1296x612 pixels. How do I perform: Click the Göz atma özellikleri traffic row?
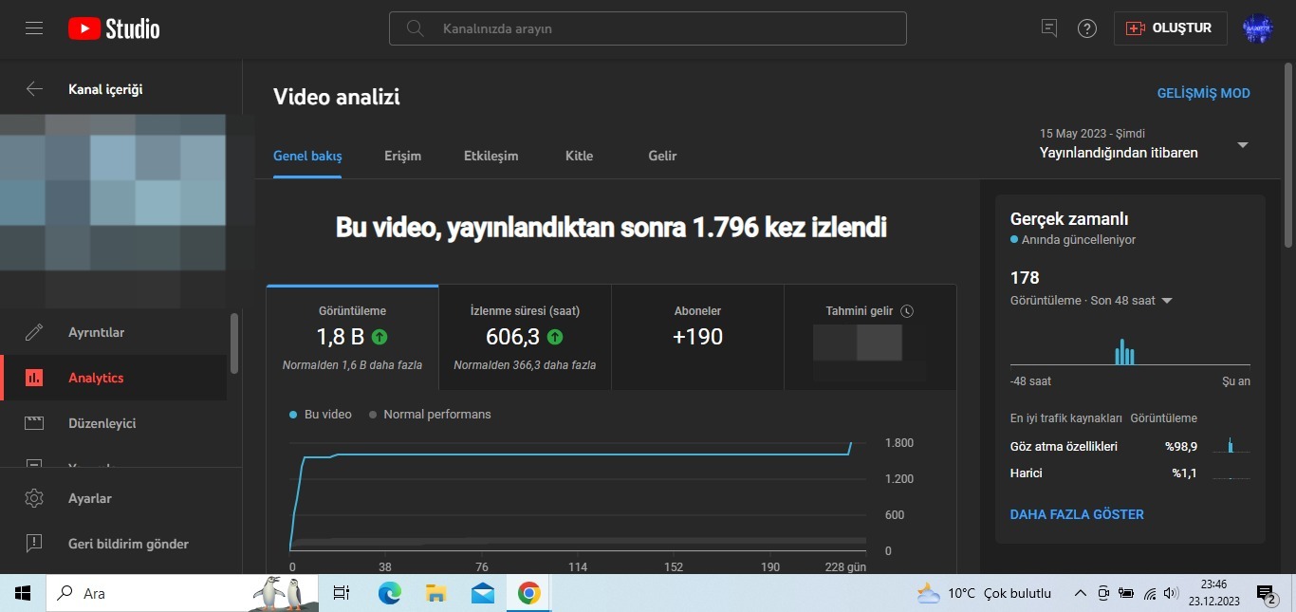(x=1130, y=446)
